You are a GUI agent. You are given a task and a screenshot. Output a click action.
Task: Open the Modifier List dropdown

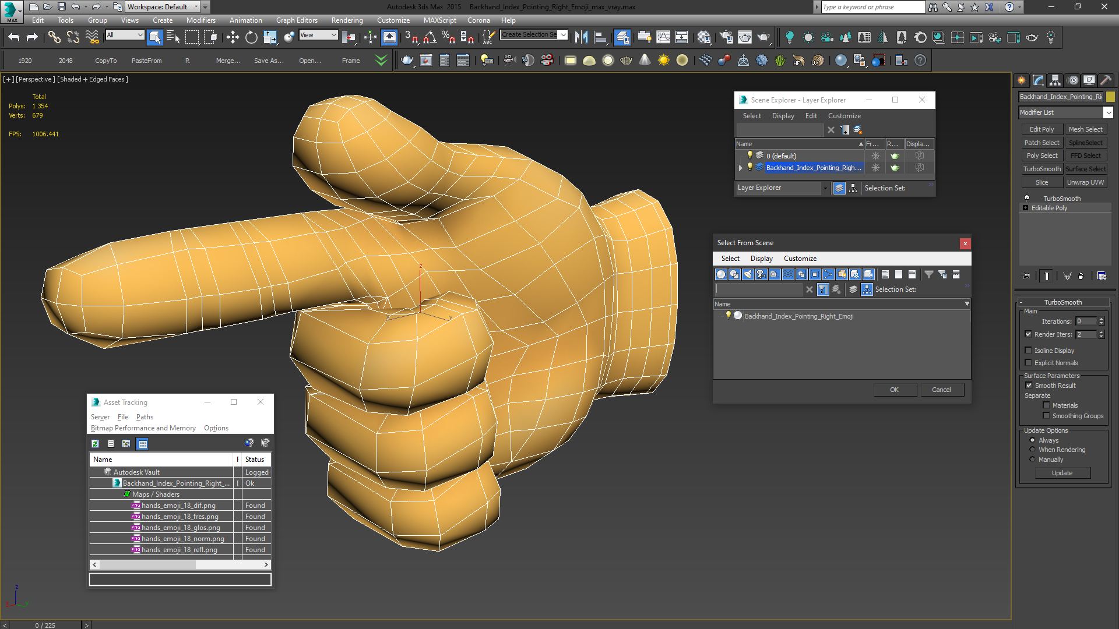click(1108, 112)
